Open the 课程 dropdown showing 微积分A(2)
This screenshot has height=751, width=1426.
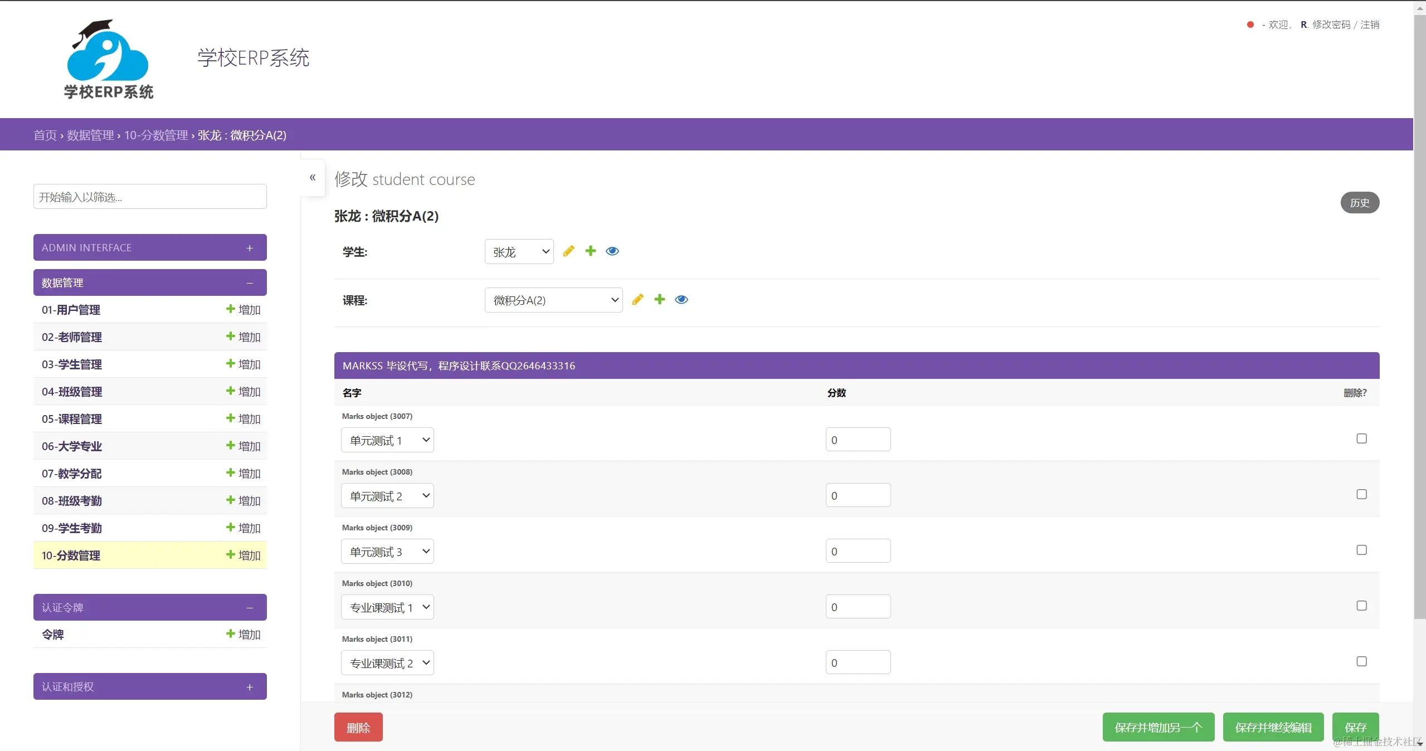pyautogui.click(x=553, y=300)
